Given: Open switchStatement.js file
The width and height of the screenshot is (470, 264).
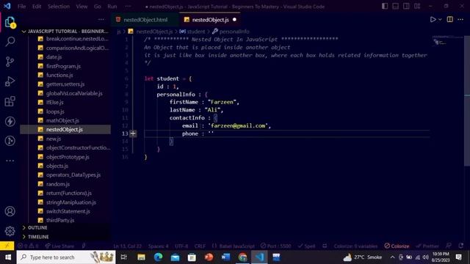Looking at the screenshot, I should (x=68, y=211).
